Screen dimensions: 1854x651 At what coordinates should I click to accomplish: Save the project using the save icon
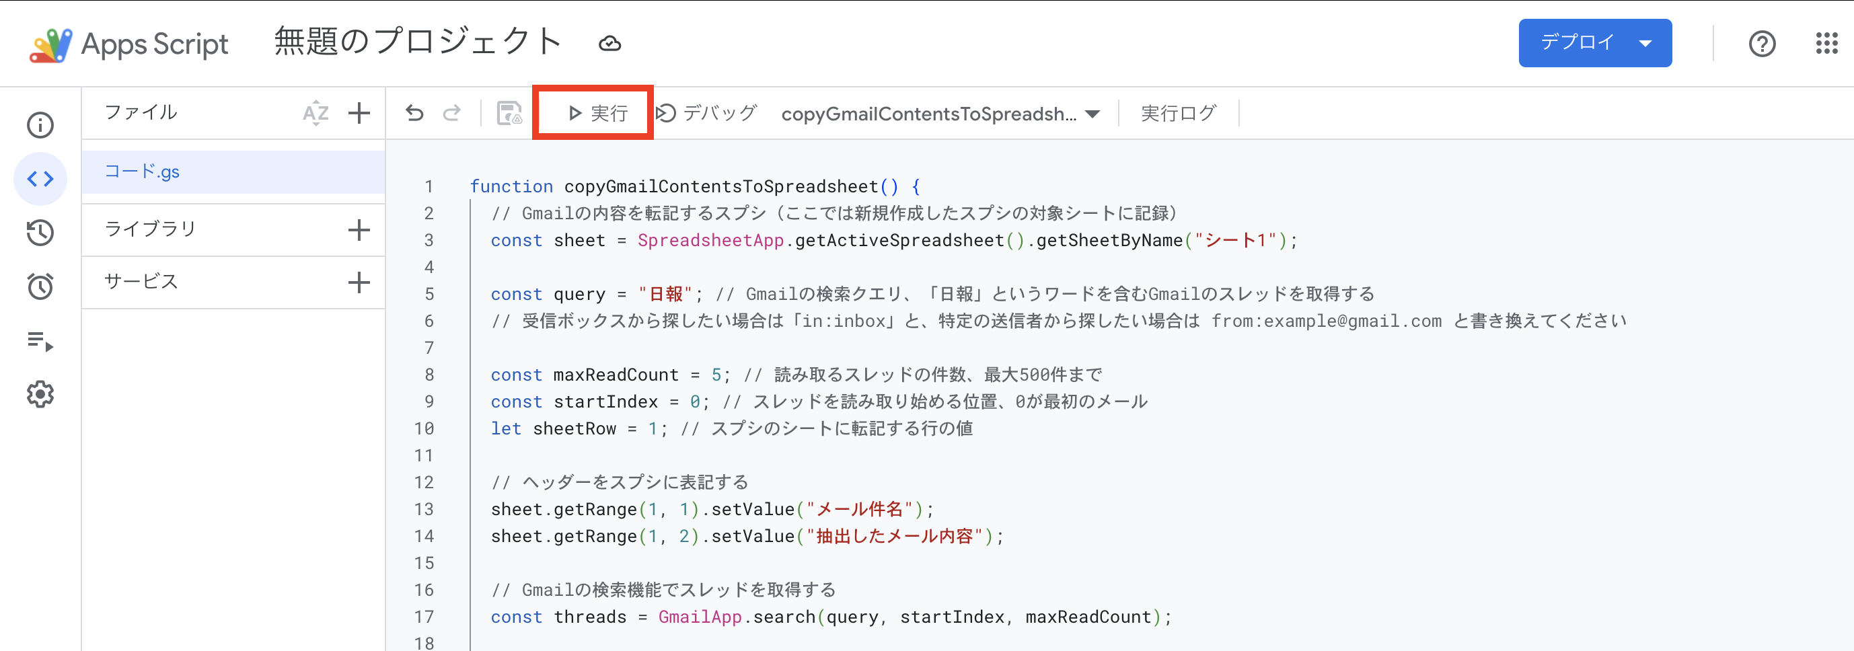coord(509,113)
